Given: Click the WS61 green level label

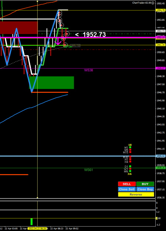Looking at the screenshot, I should pyautogui.click(x=89, y=170).
